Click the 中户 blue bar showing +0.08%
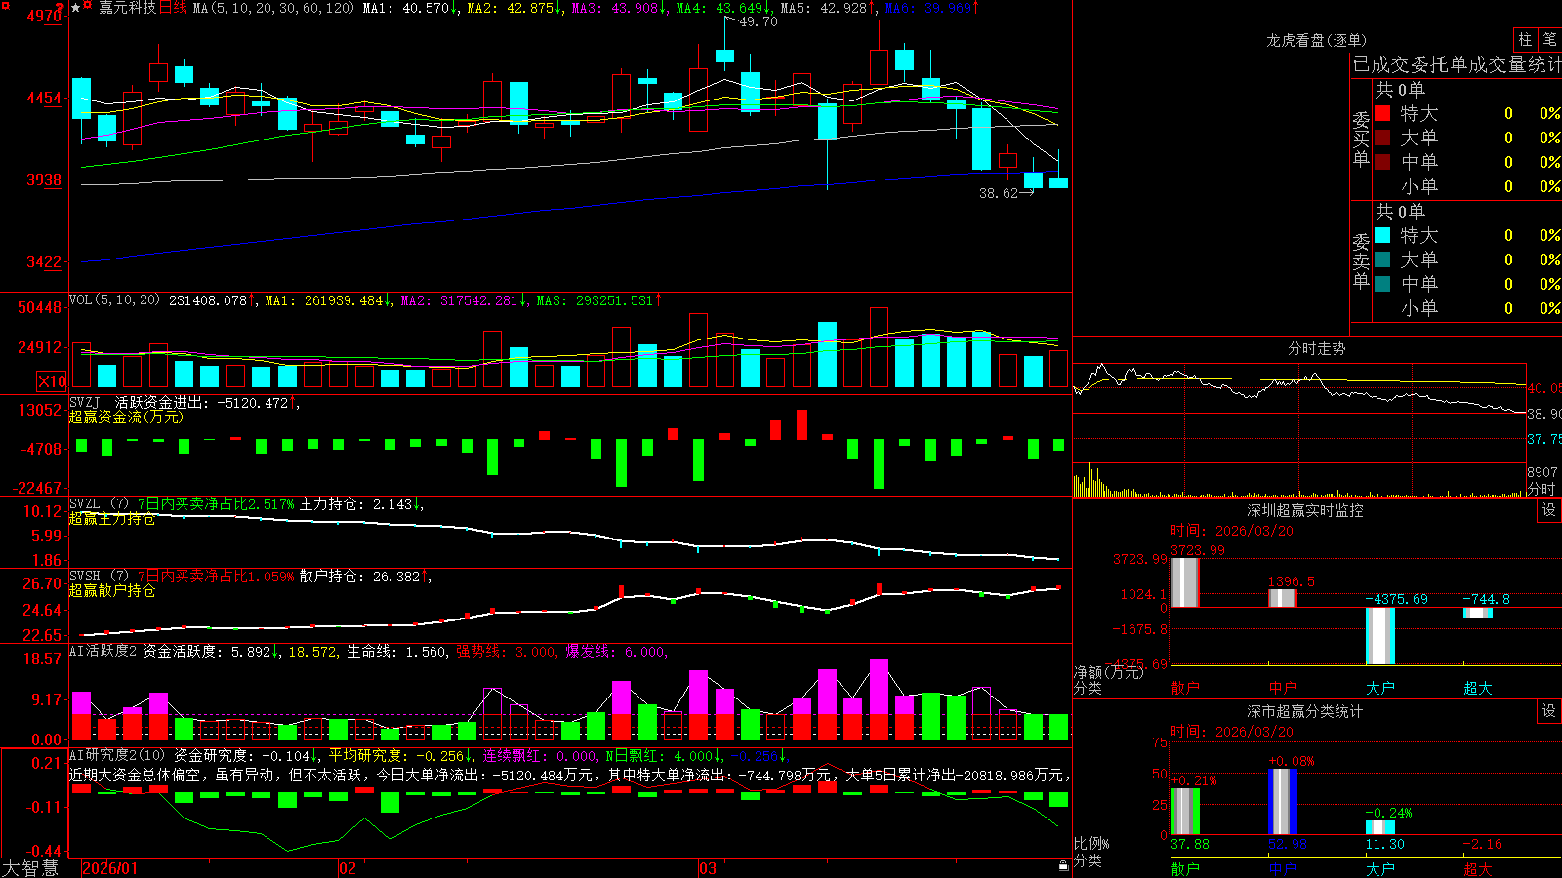Image resolution: width=1562 pixels, height=878 pixels. pyautogui.click(x=1283, y=802)
